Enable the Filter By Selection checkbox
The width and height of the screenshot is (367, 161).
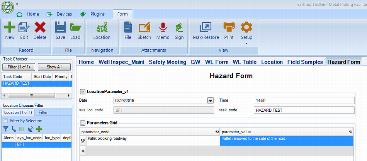[5, 121]
